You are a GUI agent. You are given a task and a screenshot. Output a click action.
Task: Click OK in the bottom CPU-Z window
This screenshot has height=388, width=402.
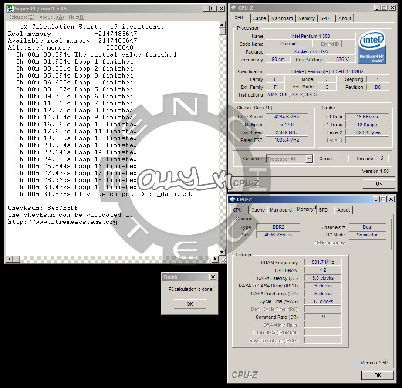(x=378, y=375)
